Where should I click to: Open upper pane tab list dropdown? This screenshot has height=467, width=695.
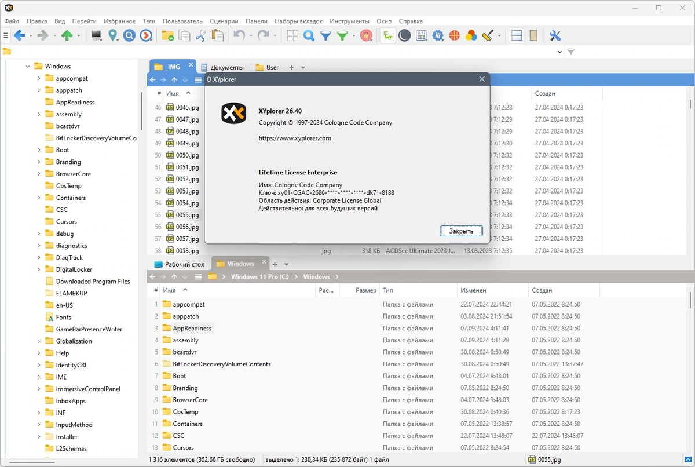click(303, 68)
